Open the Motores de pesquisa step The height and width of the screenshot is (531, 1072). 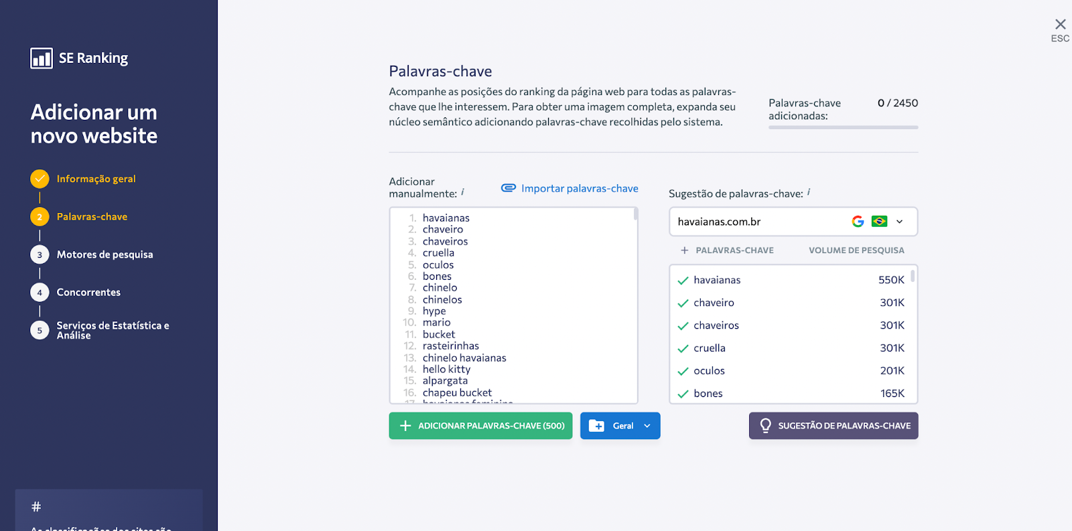(105, 254)
